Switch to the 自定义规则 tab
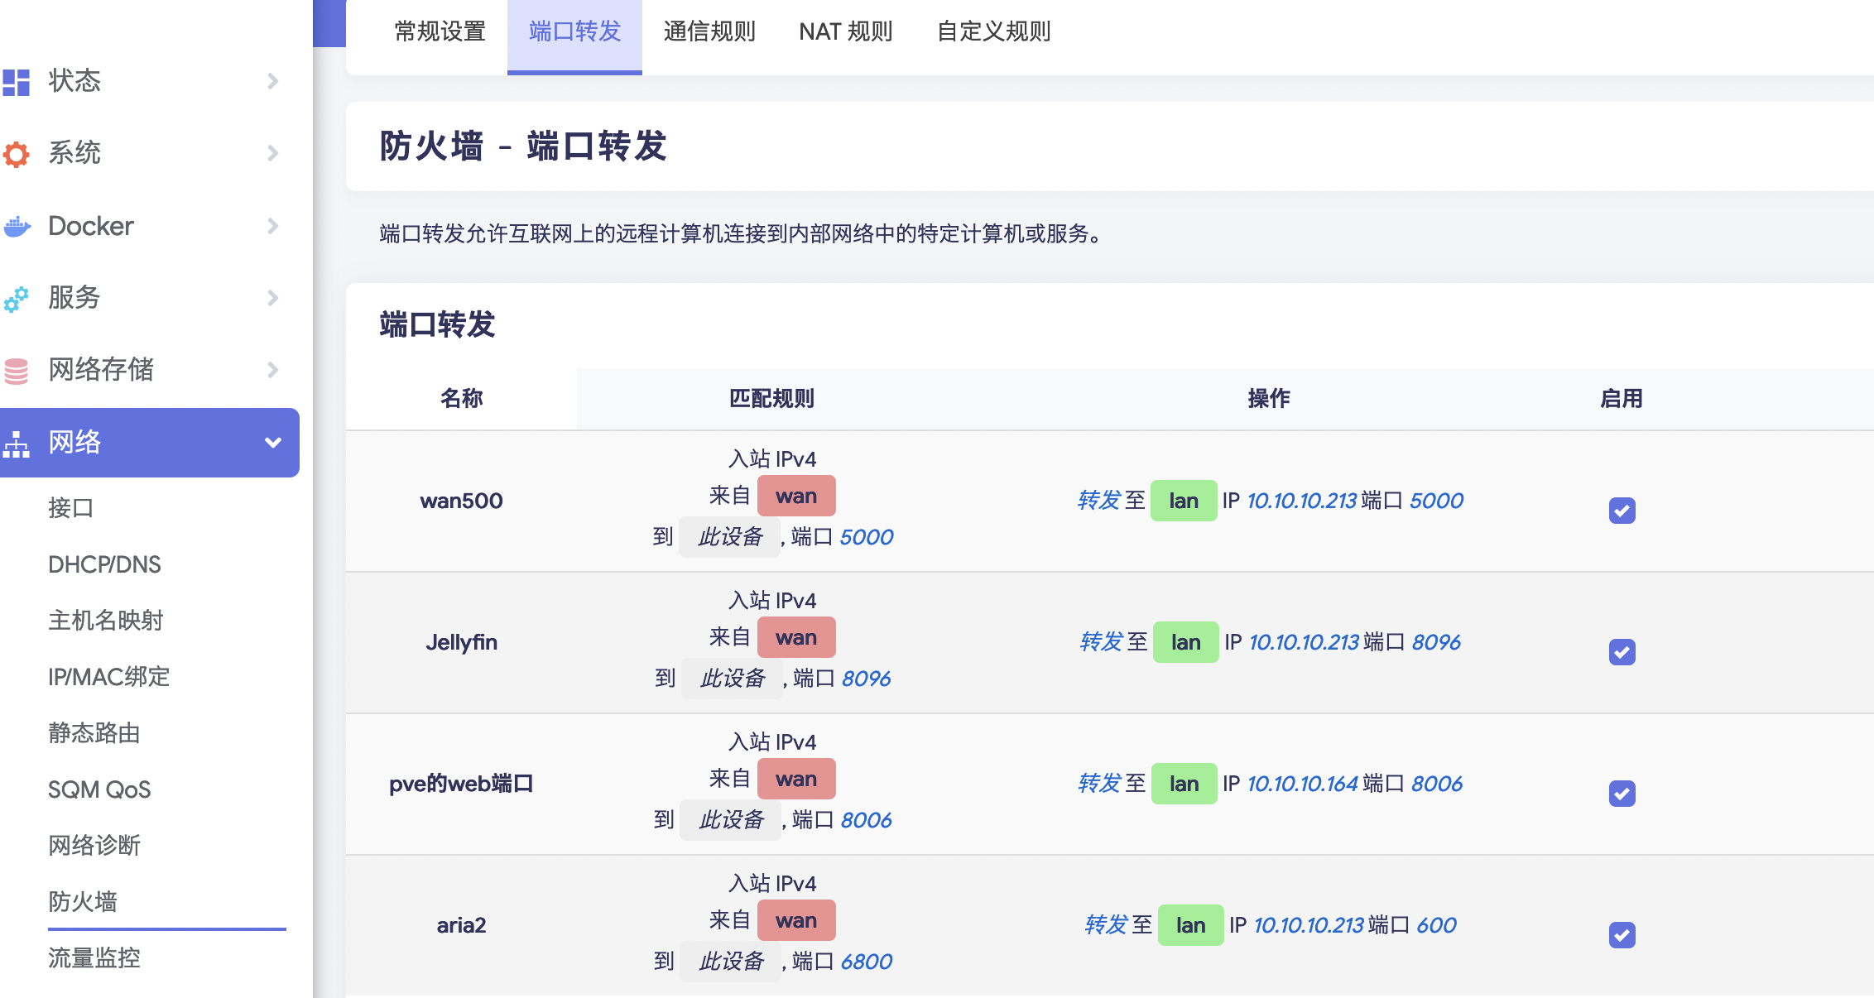The image size is (1874, 998). click(x=993, y=32)
